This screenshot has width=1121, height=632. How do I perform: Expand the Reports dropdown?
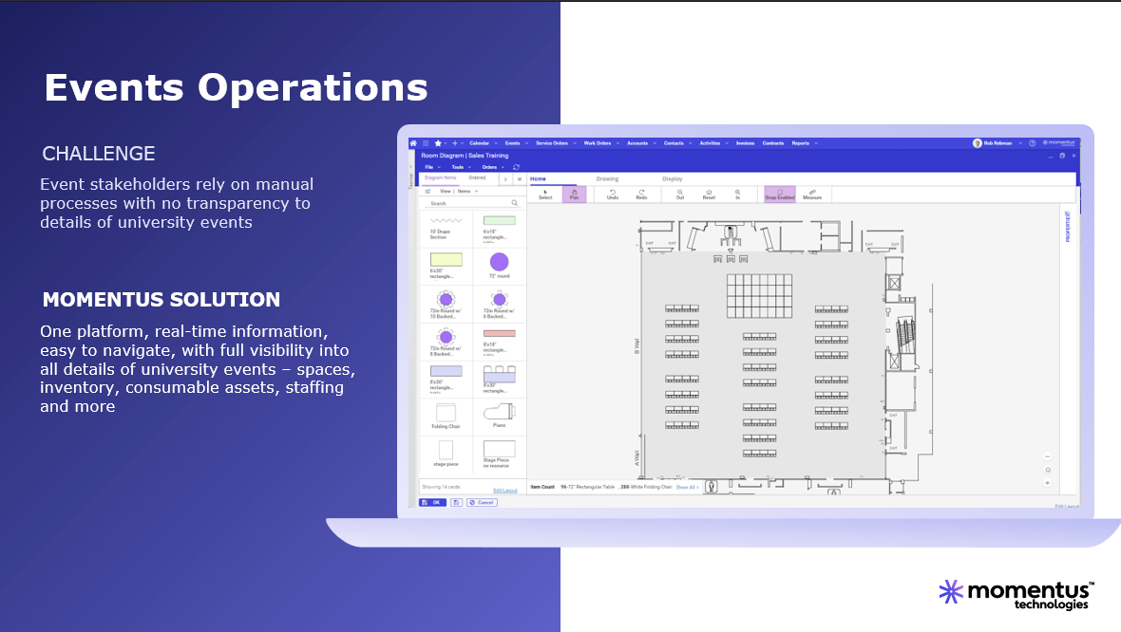(805, 143)
